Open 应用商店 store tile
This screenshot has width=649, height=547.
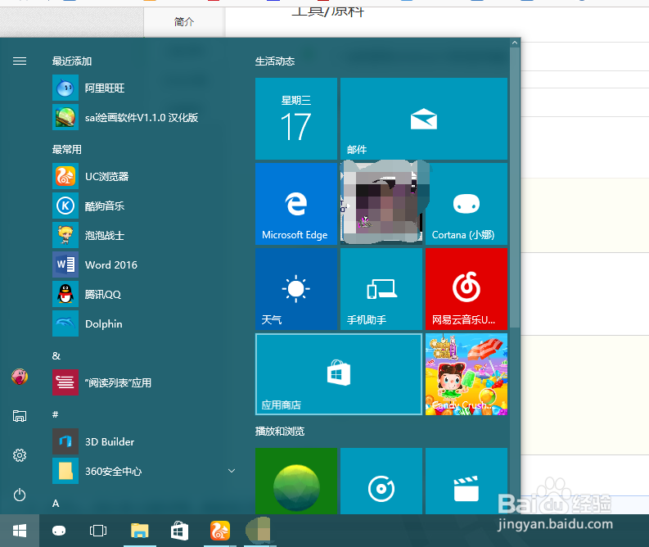pos(339,374)
